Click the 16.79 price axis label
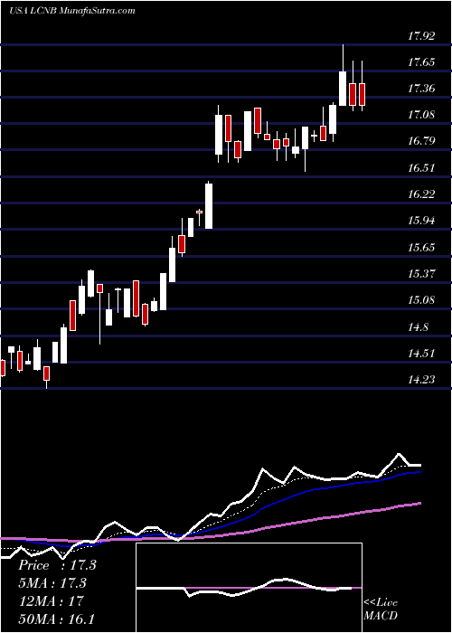 [x=421, y=141]
